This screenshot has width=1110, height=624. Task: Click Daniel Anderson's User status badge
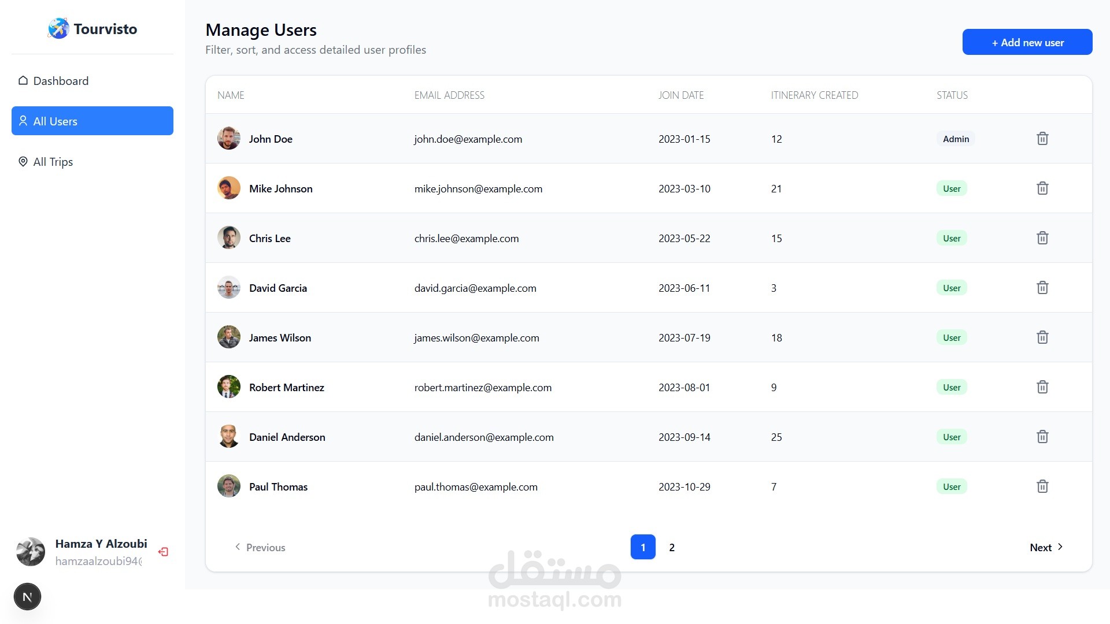tap(952, 437)
